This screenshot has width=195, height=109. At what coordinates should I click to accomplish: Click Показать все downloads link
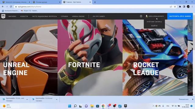point(183,99)
